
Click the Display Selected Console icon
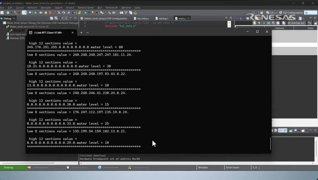295,130
